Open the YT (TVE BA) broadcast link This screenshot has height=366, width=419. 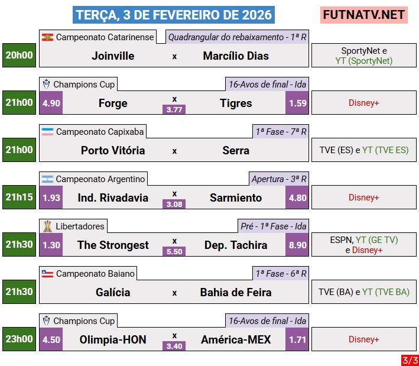(385, 292)
